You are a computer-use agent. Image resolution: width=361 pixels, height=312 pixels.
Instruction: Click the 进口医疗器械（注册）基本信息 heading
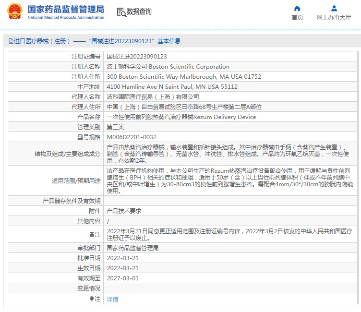click(97, 41)
